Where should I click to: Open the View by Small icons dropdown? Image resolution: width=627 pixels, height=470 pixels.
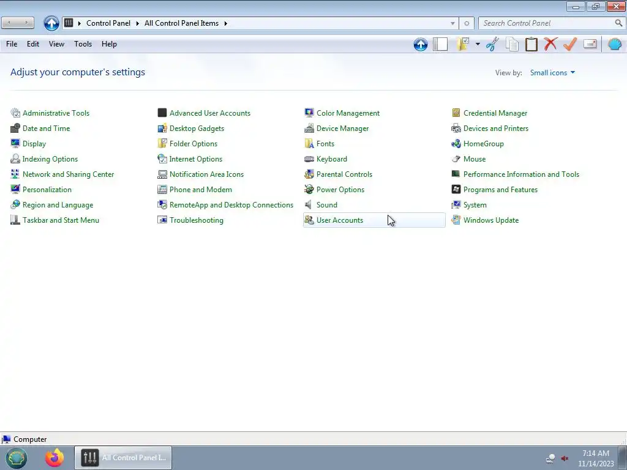(552, 73)
